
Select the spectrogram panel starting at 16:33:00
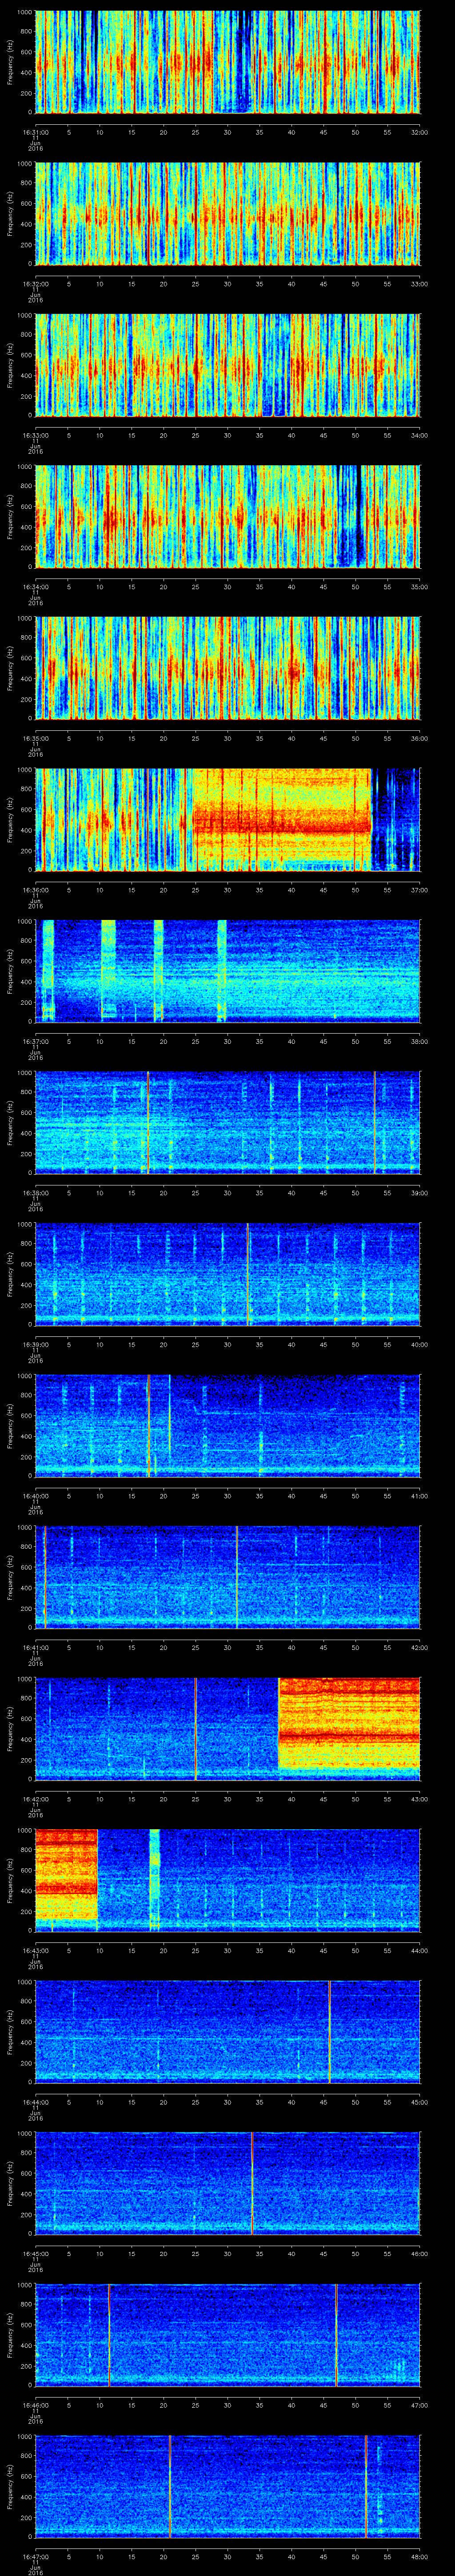pyautogui.click(x=228, y=365)
